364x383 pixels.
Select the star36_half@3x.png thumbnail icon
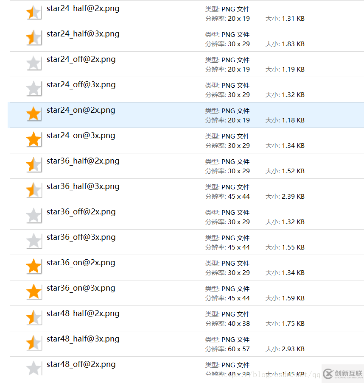[34, 190]
